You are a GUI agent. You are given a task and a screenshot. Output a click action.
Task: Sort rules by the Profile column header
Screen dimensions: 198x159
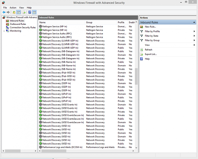[x=122, y=22]
